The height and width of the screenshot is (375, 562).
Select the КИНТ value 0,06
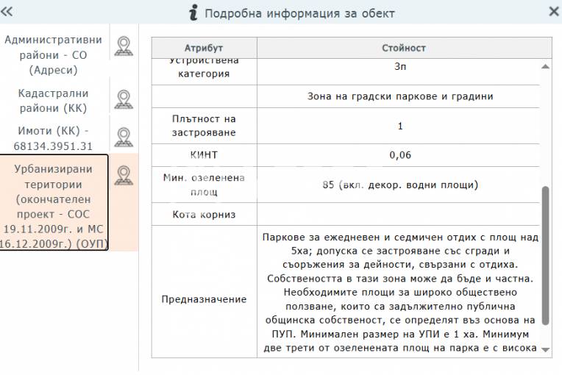click(x=399, y=155)
